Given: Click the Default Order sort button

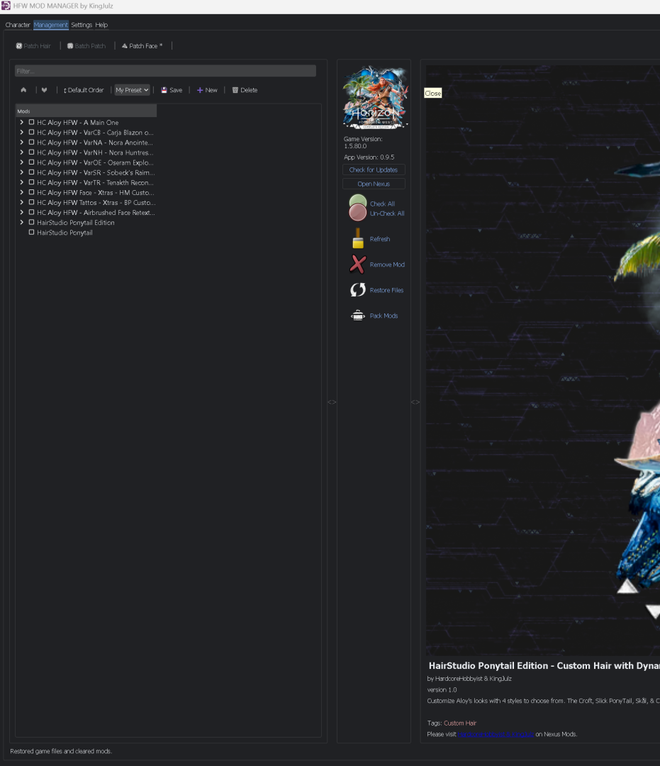Looking at the screenshot, I should click(x=84, y=90).
